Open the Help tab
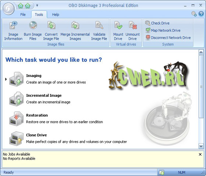Screen dimensions: 206x176 click(x=56, y=15)
